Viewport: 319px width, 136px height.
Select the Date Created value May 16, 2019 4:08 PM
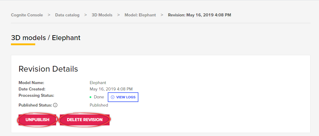[x=111, y=89]
